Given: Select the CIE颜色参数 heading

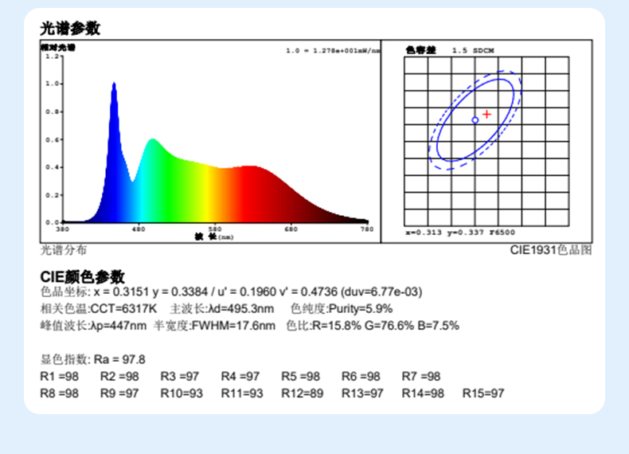Looking at the screenshot, I should (x=83, y=276).
